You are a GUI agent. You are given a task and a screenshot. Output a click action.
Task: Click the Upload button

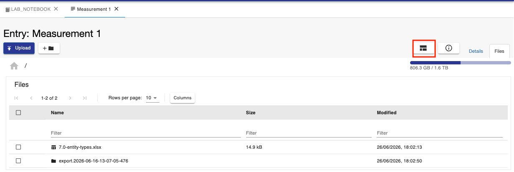19,48
